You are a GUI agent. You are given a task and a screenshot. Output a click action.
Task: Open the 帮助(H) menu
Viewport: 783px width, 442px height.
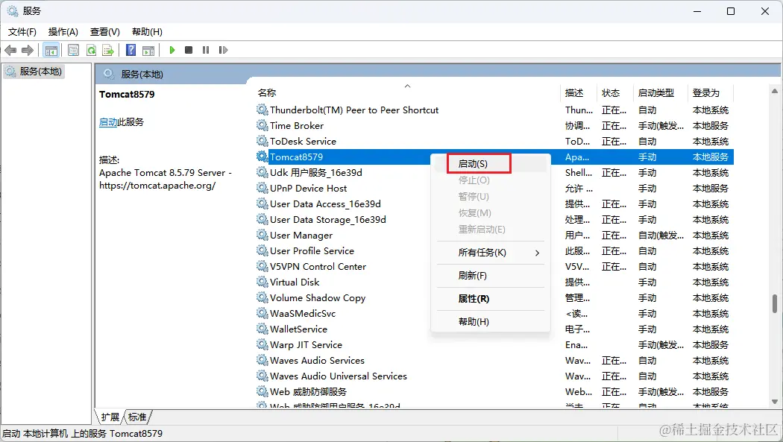click(x=147, y=32)
